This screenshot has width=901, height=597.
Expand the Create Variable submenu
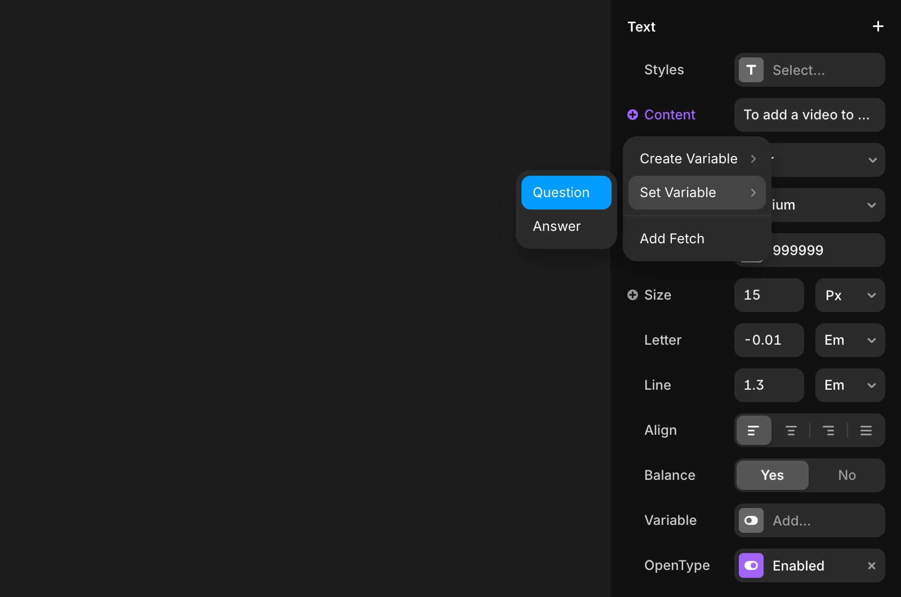[x=697, y=159]
